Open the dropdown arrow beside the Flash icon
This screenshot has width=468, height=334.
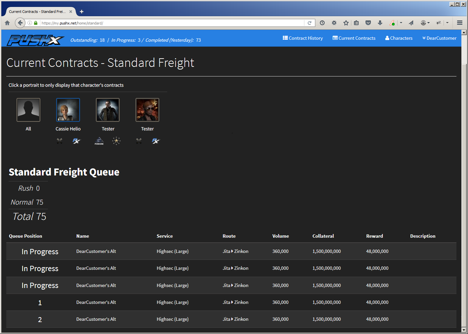tap(401, 23)
